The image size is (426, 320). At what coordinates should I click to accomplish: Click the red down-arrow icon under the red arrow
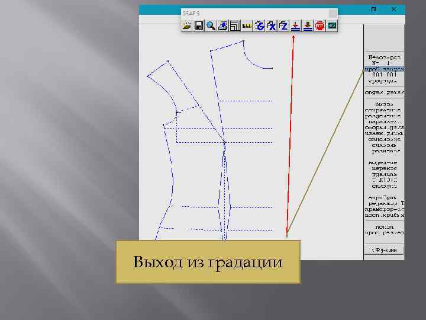296,26
